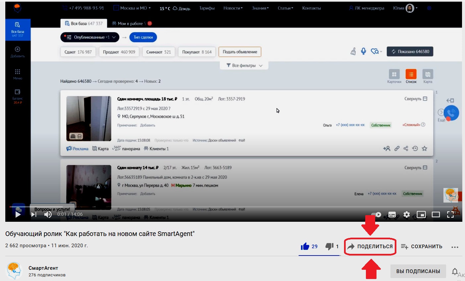Click the blue phone call button
This screenshot has width=465, height=281.
point(451,113)
